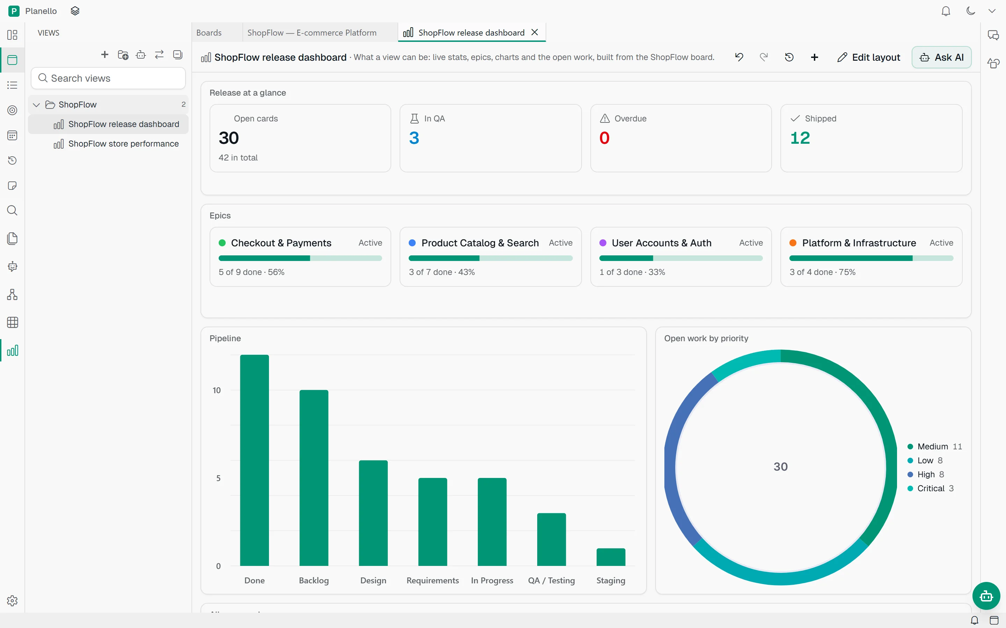Open the history clock sidebar icon

(x=13, y=160)
